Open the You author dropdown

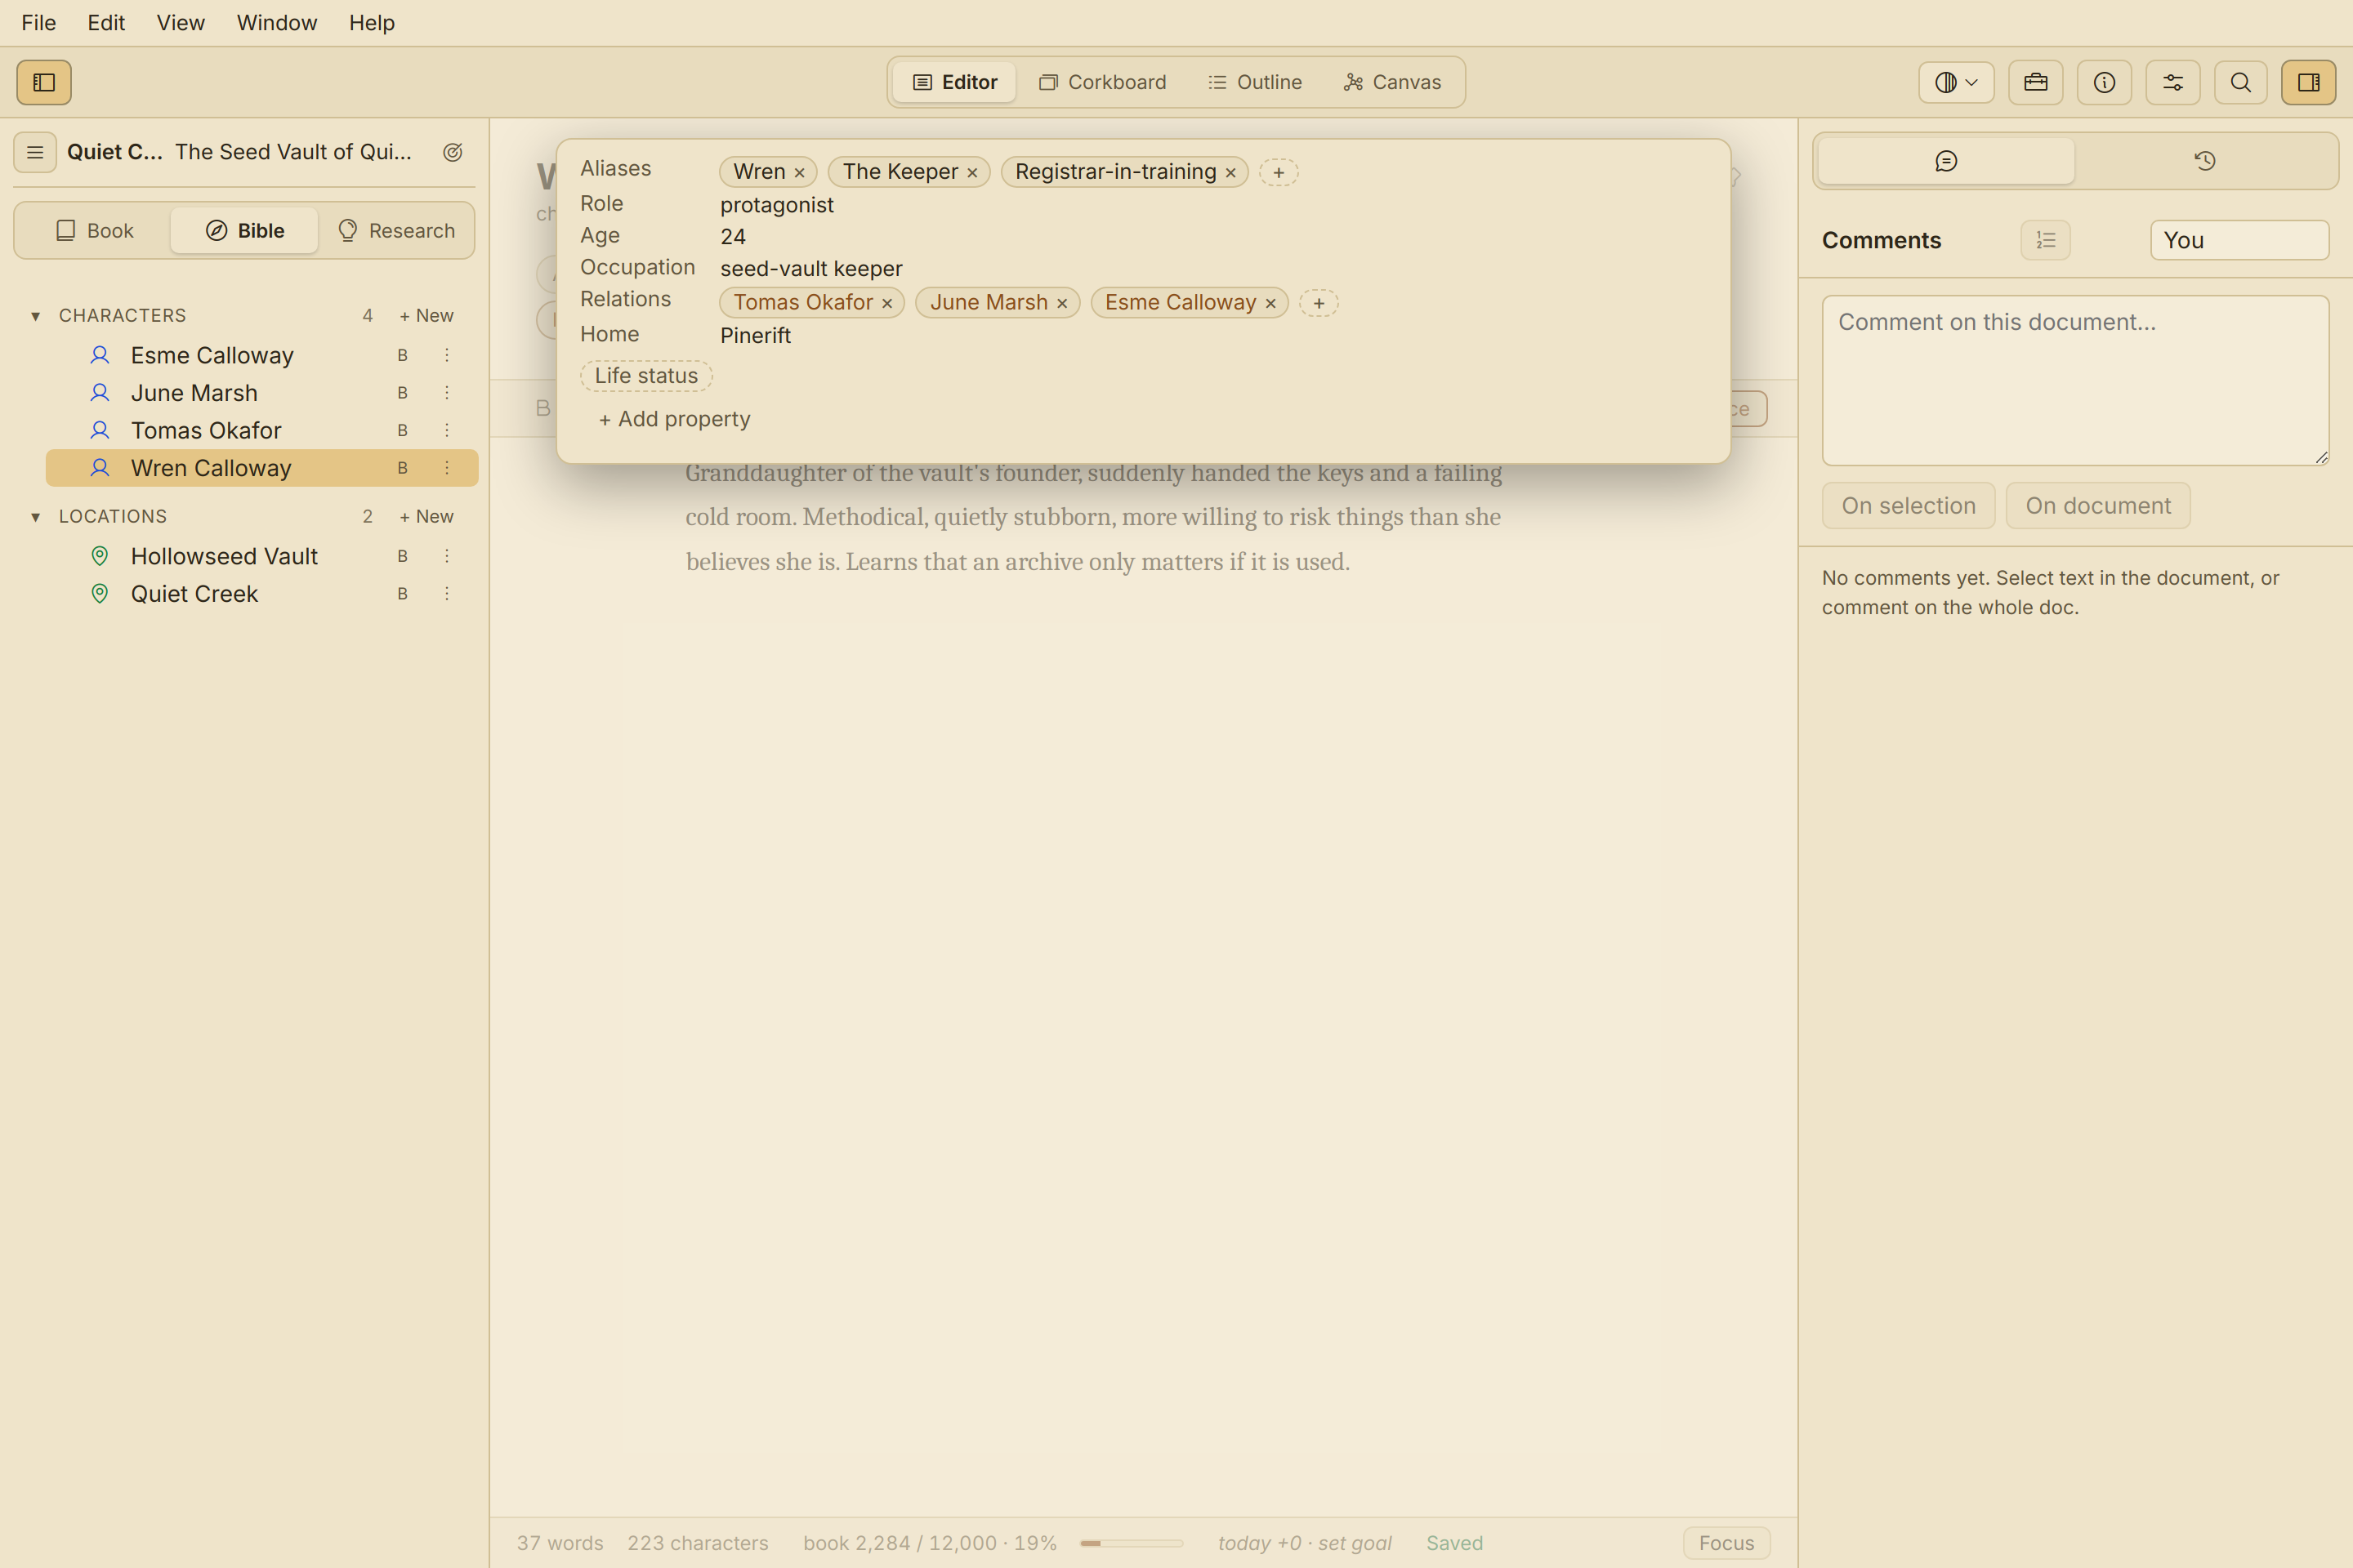2240,240
